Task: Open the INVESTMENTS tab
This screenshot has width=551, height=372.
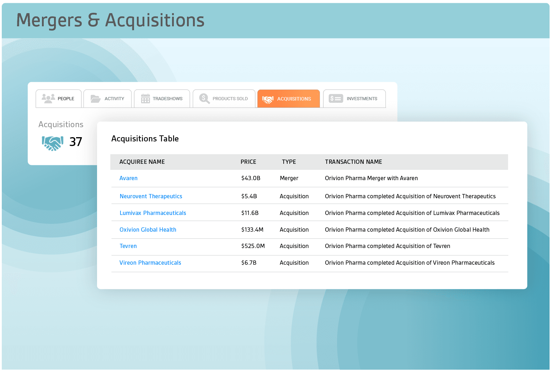Action: [x=354, y=98]
